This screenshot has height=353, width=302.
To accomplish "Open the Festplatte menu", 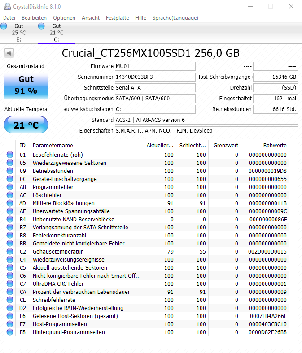I will (117, 18).
